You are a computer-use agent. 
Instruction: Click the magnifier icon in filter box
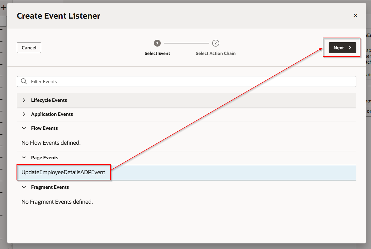[24, 82]
